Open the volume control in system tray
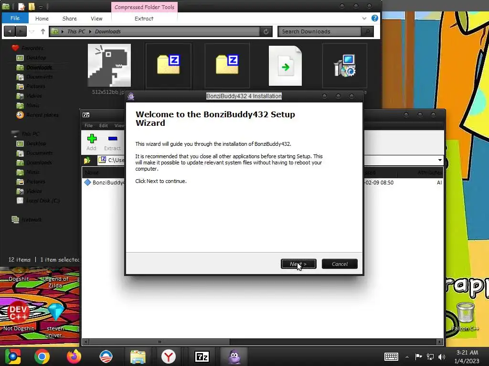This screenshot has width=489, height=366. point(441,357)
